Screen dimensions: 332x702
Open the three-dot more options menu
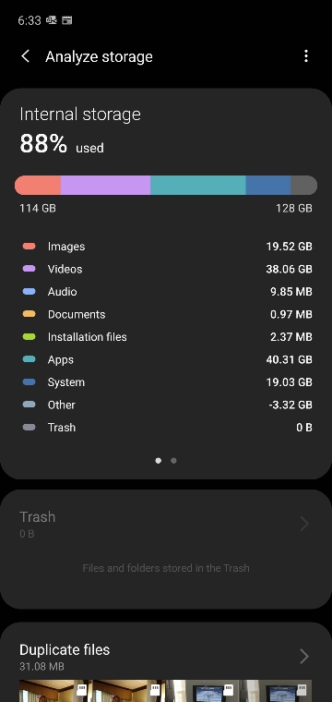point(306,56)
